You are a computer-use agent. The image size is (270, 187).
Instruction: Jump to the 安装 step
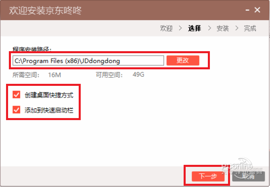222,28
